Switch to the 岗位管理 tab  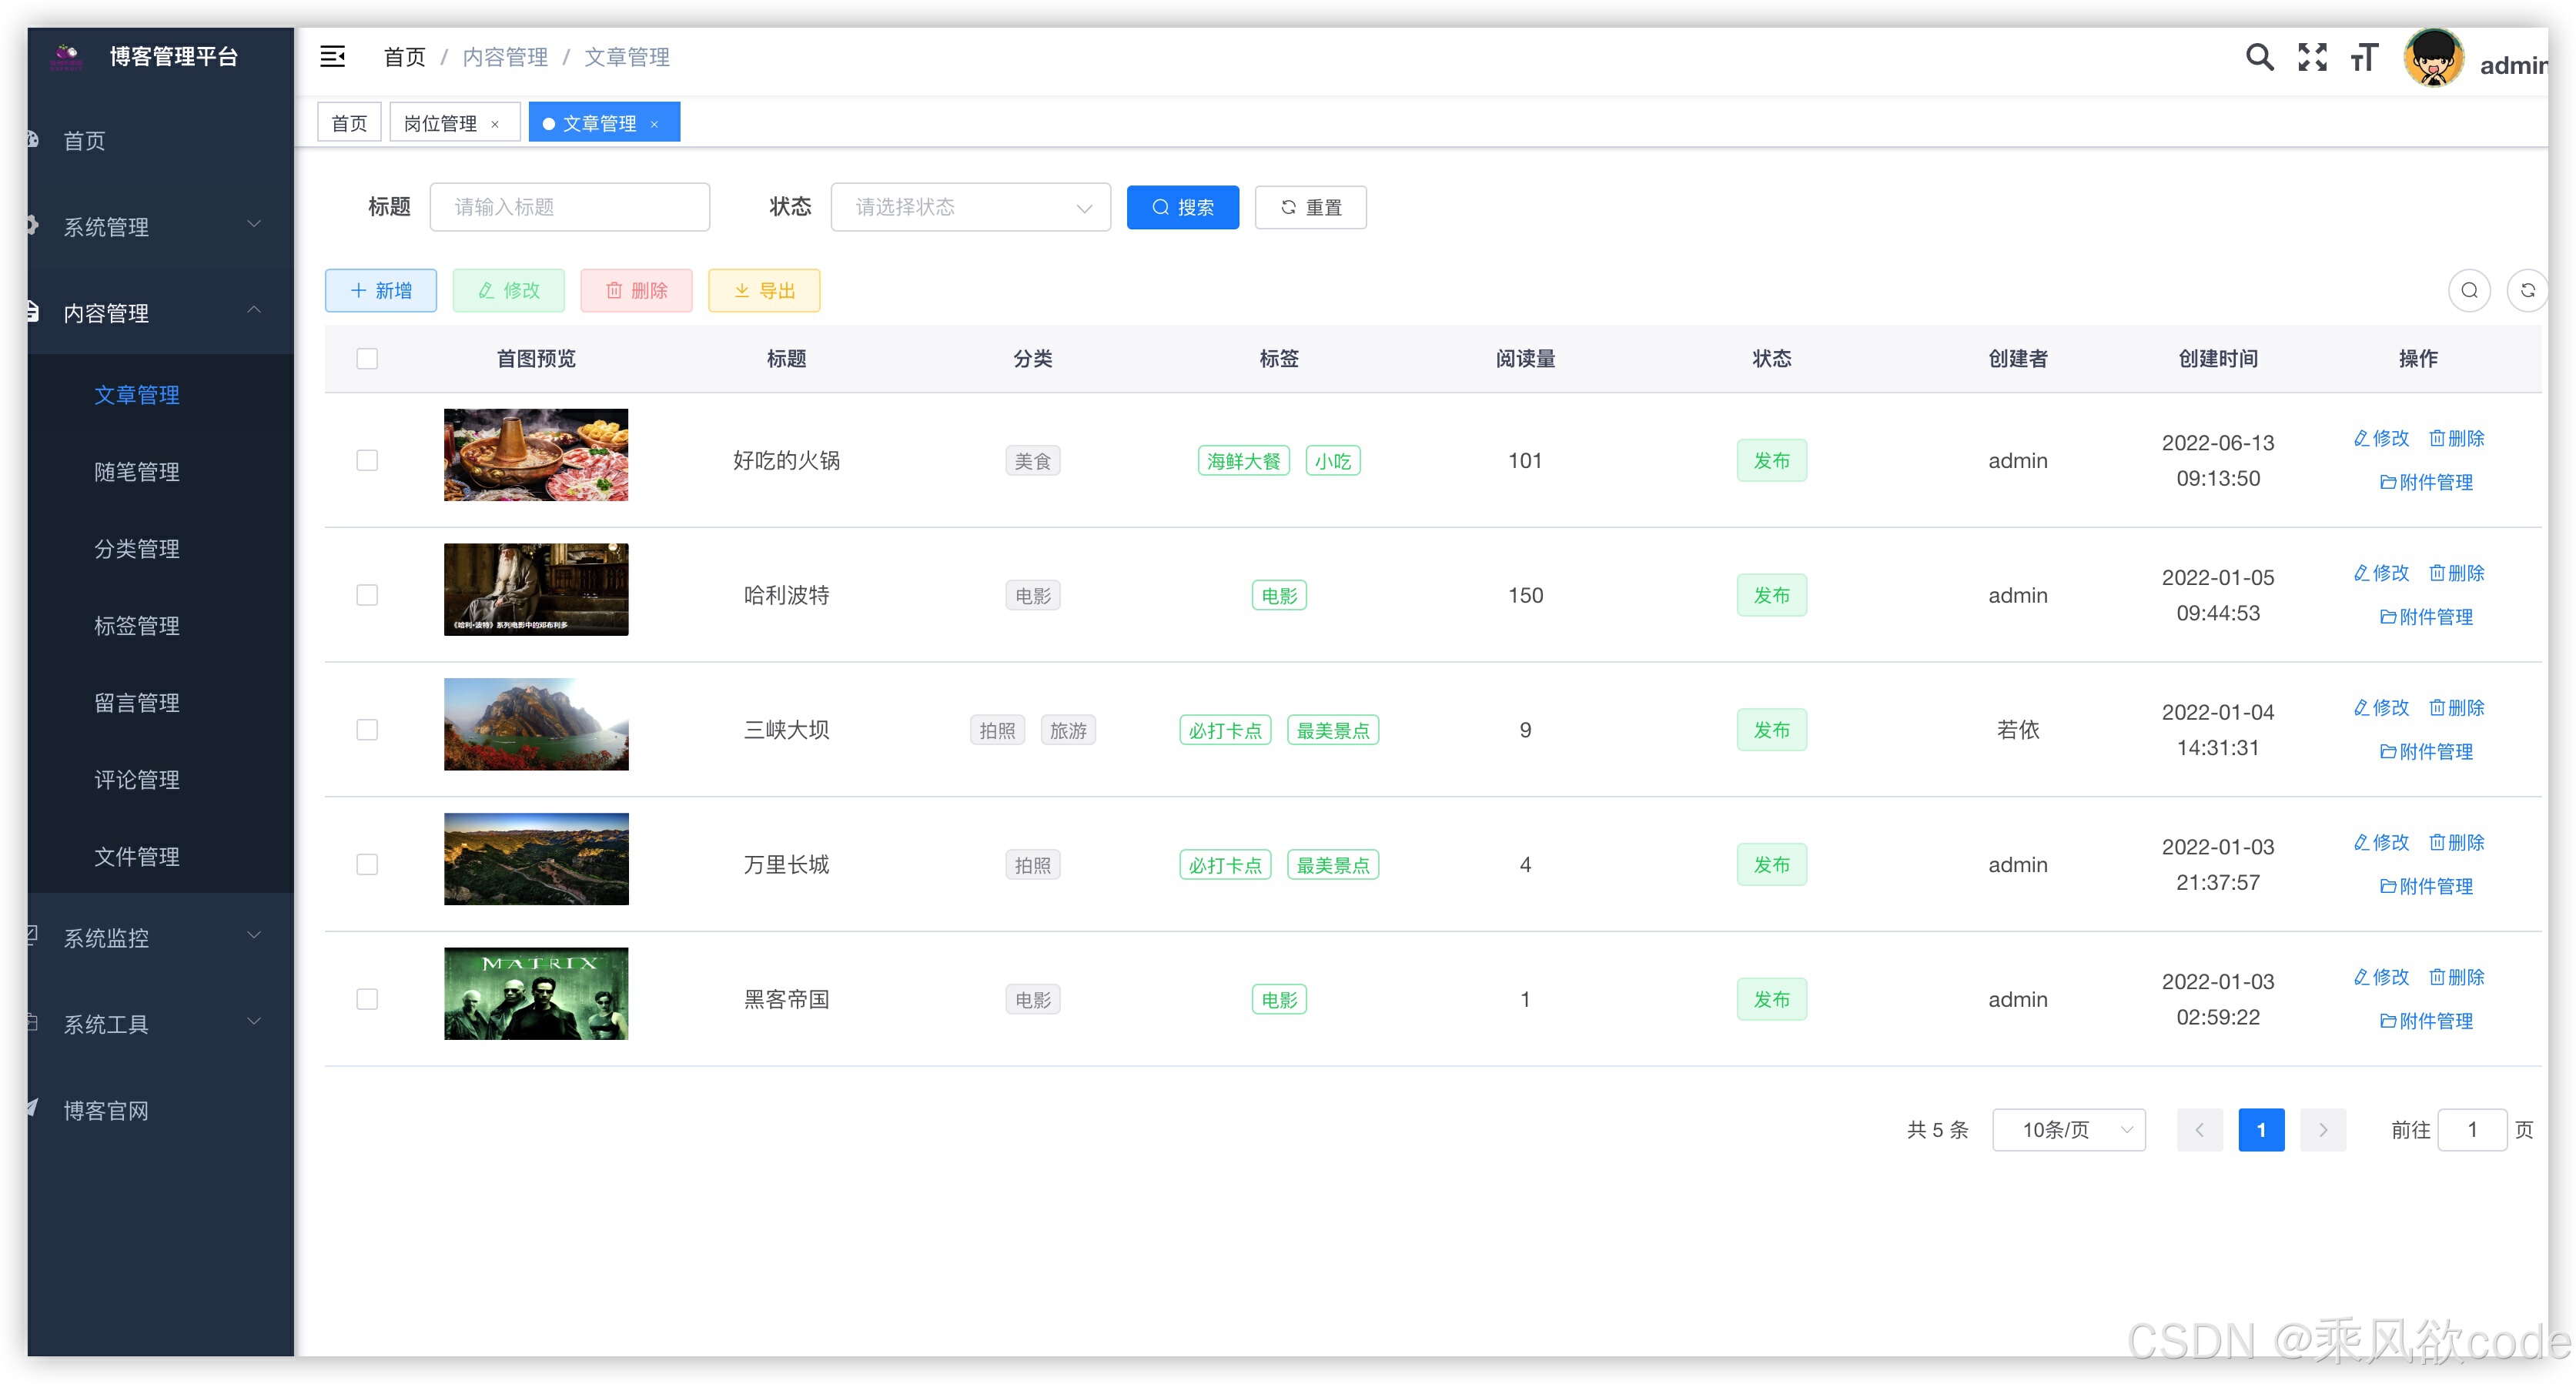tap(441, 123)
